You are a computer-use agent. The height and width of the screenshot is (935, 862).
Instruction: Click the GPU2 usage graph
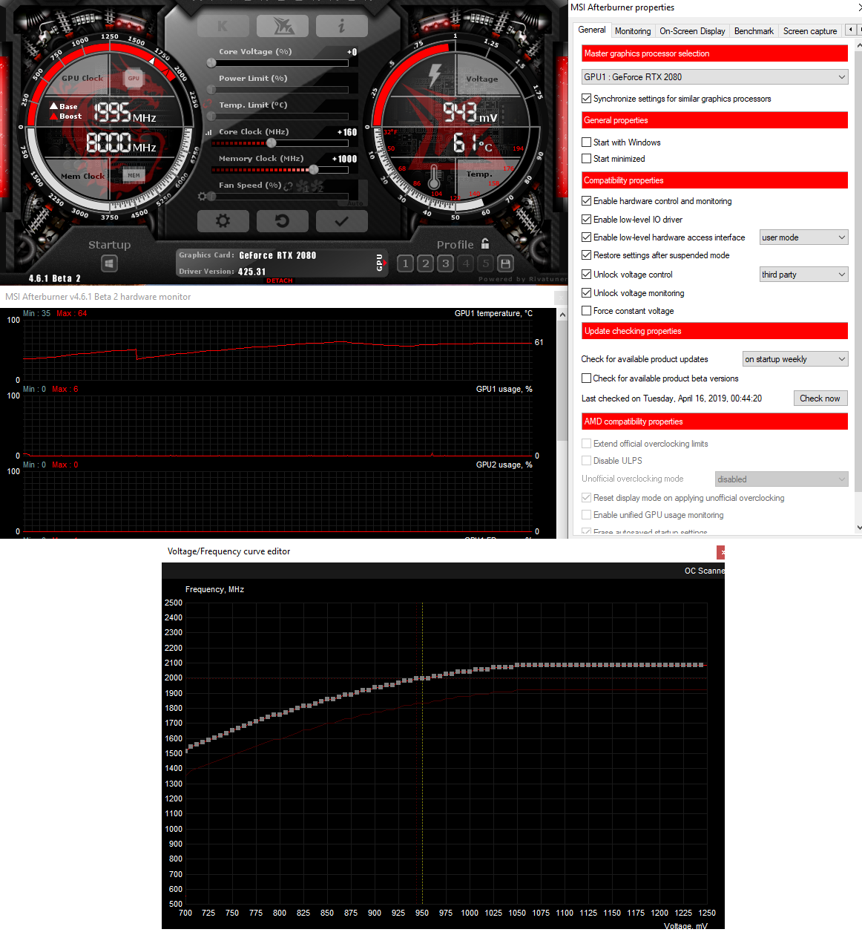click(278, 501)
